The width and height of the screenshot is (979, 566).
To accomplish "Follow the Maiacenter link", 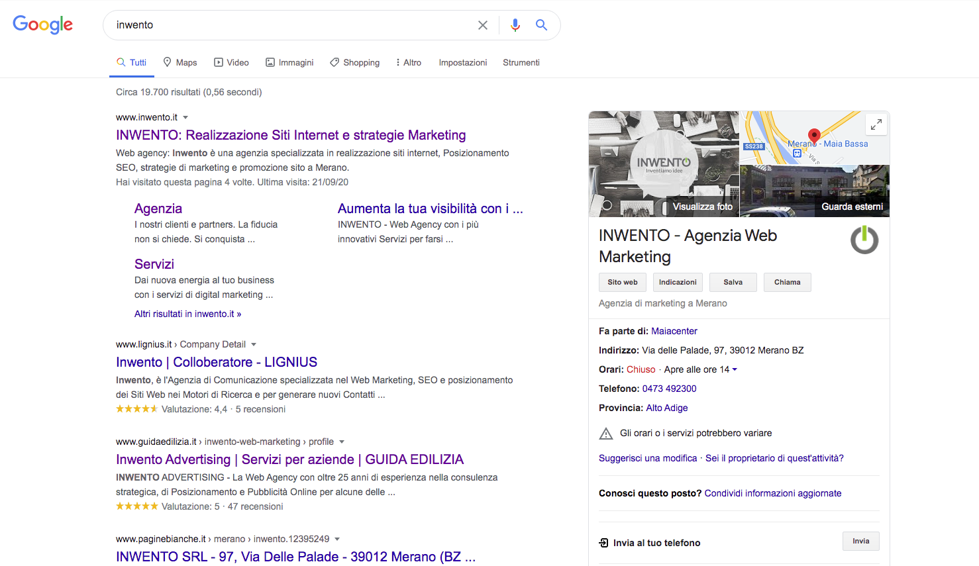I will [x=674, y=331].
